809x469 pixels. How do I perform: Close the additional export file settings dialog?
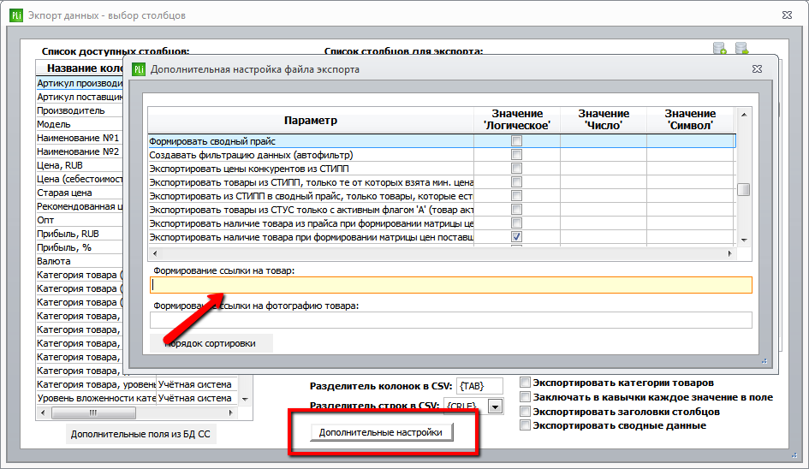point(757,68)
